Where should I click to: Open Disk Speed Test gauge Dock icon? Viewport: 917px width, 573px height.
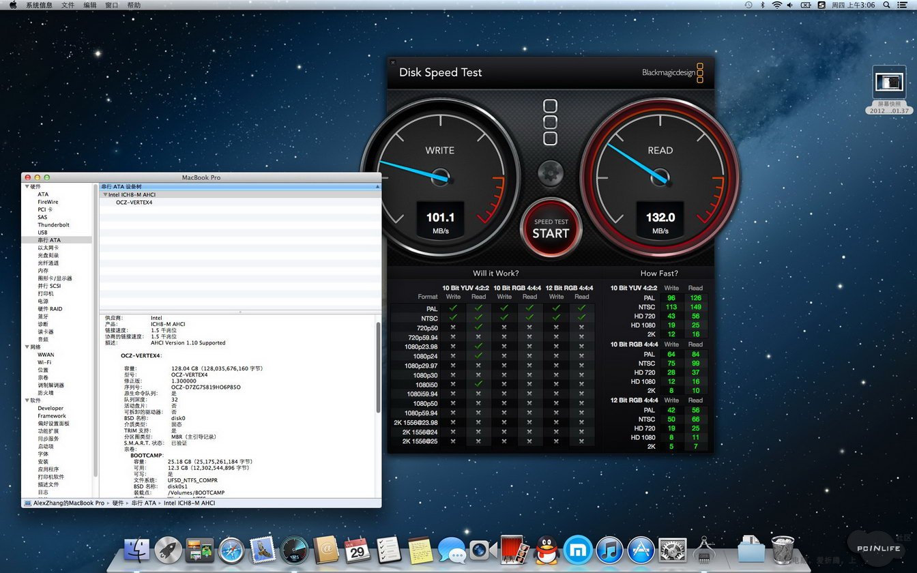pyautogui.click(x=294, y=550)
